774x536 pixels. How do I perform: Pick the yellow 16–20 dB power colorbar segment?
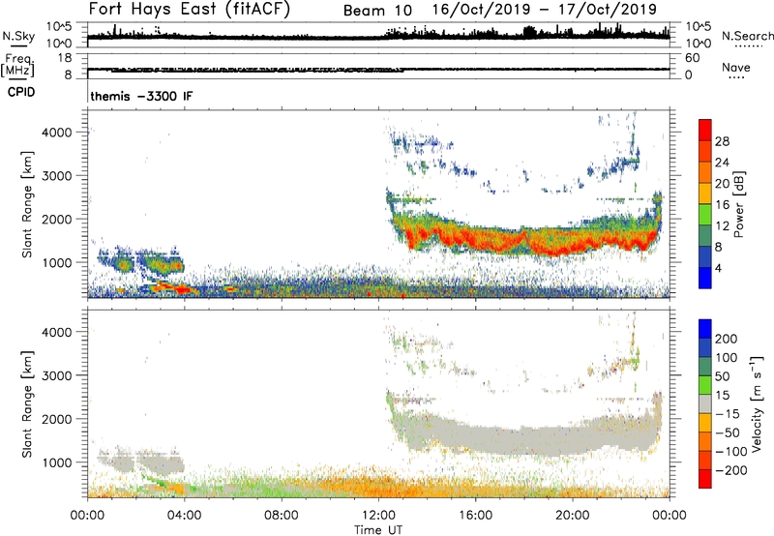(705, 194)
